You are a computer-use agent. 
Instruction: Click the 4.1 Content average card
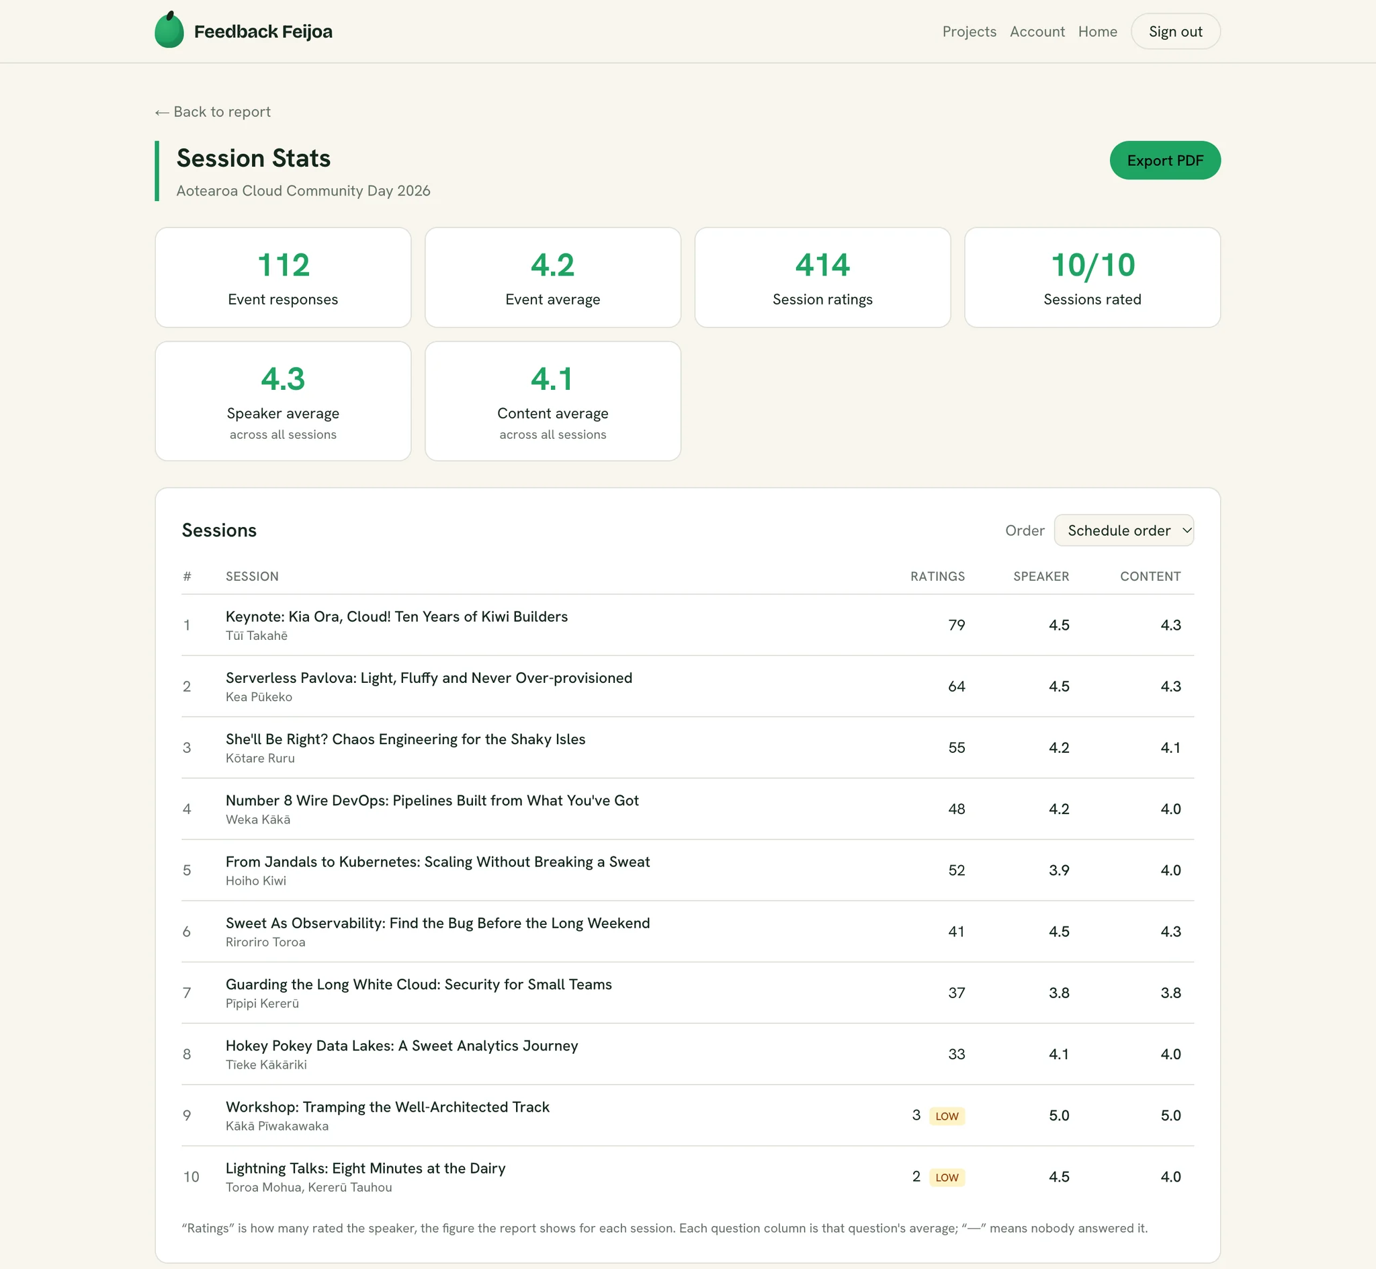click(x=552, y=401)
